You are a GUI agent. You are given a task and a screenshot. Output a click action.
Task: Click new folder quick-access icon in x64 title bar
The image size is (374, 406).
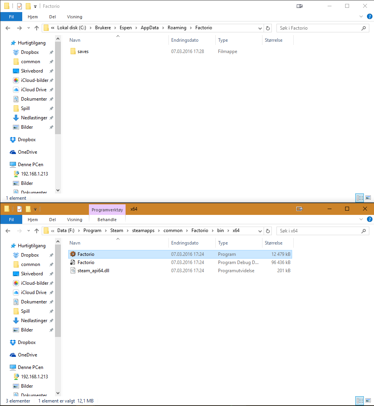28,209
